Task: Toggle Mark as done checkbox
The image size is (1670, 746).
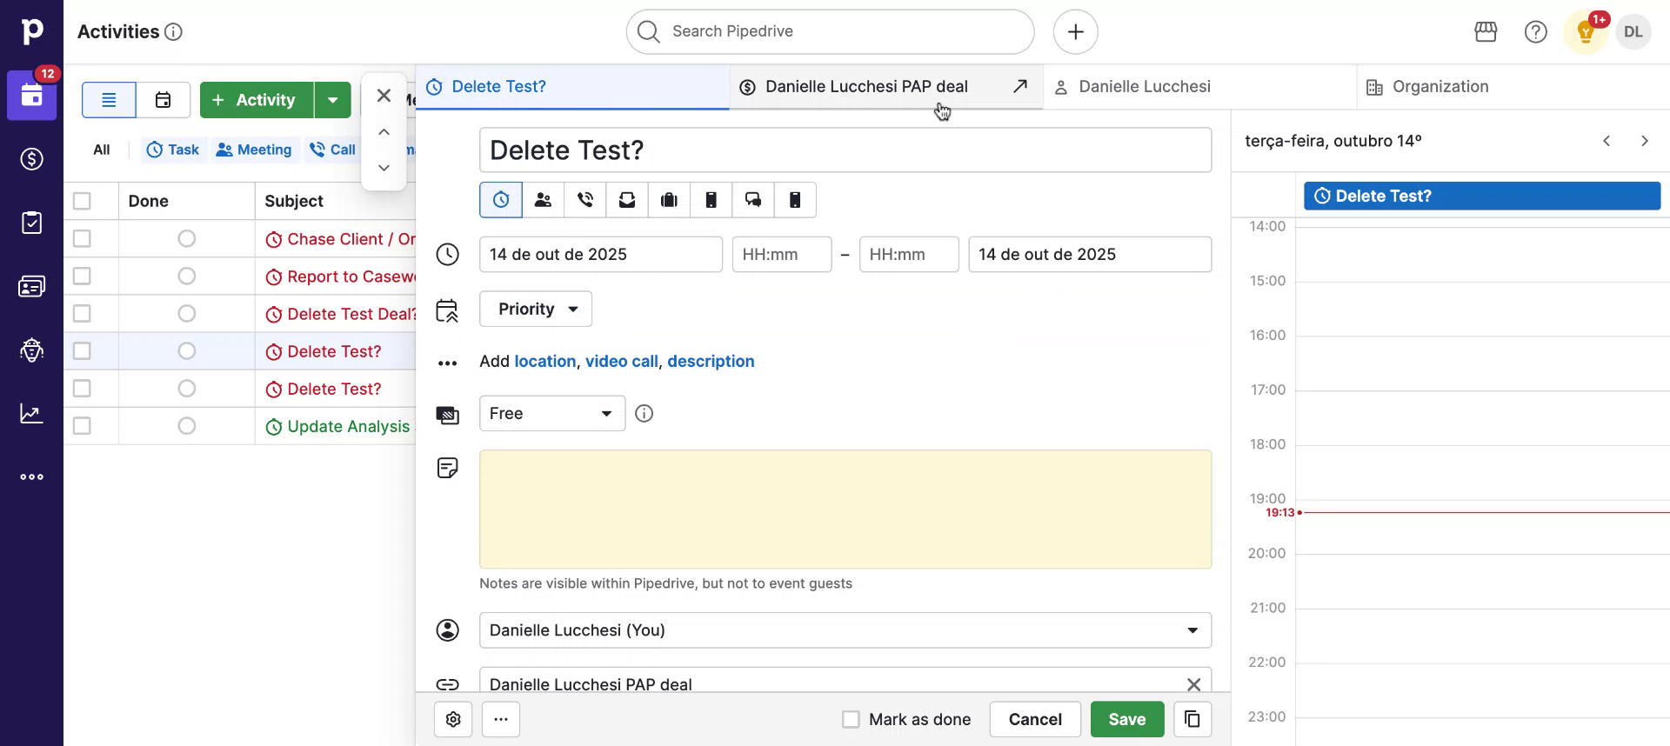Action: coord(852,719)
